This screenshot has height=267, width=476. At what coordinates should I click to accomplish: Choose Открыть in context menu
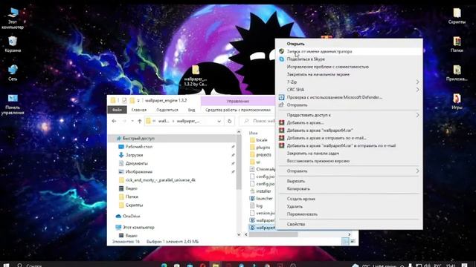pyautogui.click(x=349, y=44)
